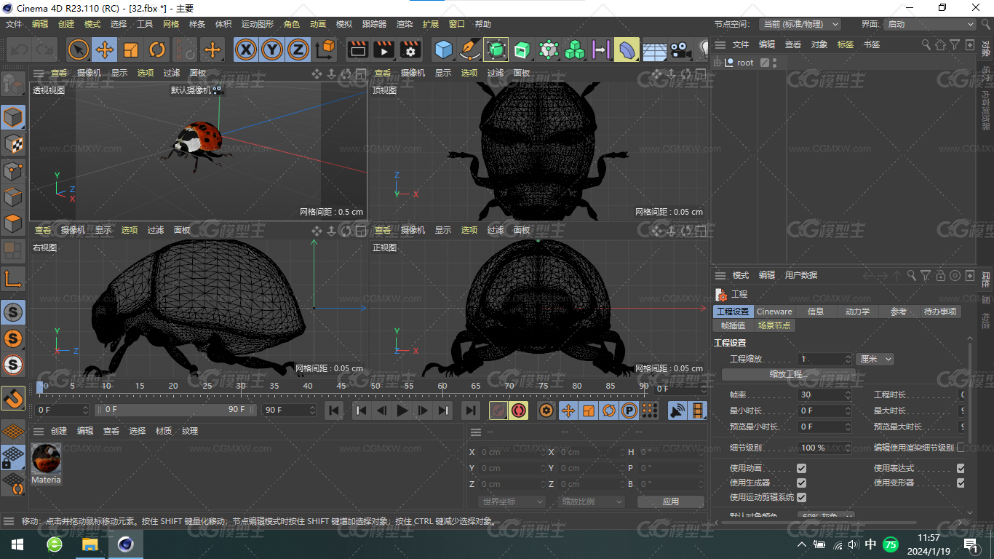
Task: Activate the Scale tool in top toolbar
Action: 131,49
